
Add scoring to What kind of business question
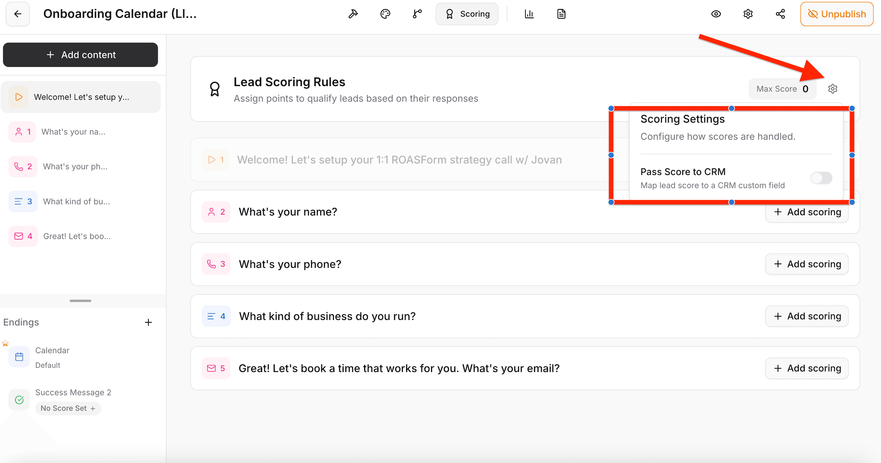(x=807, y=316)
